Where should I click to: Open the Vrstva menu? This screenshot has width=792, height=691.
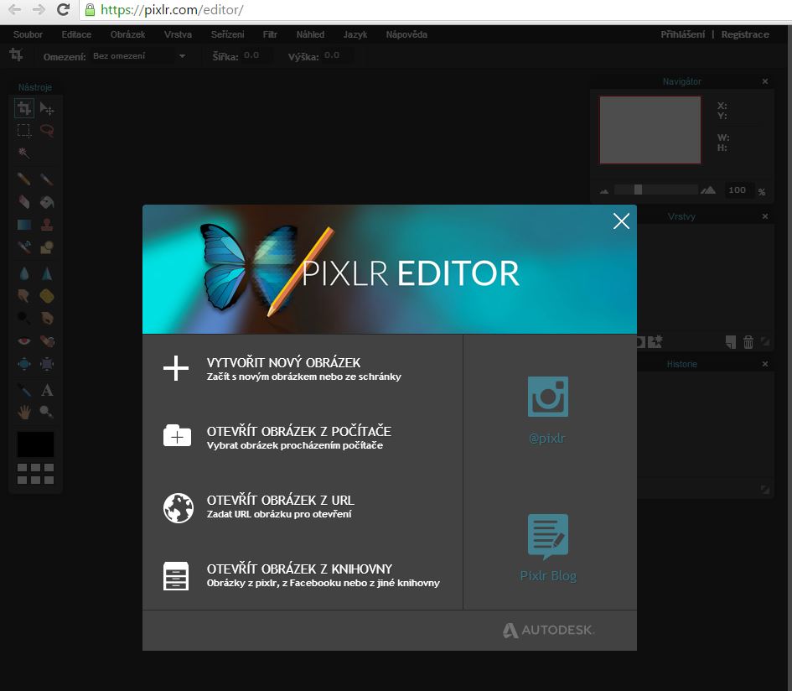178,34
